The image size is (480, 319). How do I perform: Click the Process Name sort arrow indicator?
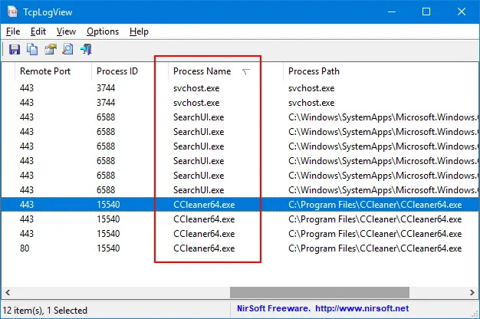(x=246, y=71)
